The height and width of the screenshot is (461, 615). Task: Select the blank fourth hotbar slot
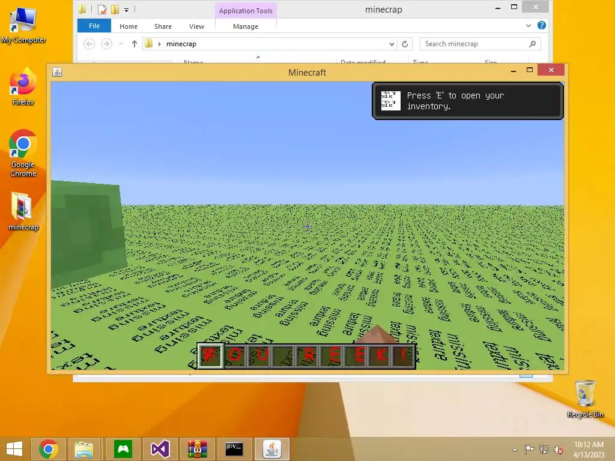[284, 355]
